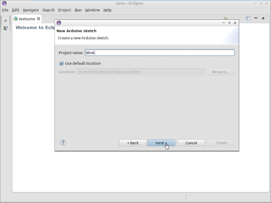Screen dimensions: 271x203
Task: Open the Java perspective icon in left bar
Action: click(6, 28)
